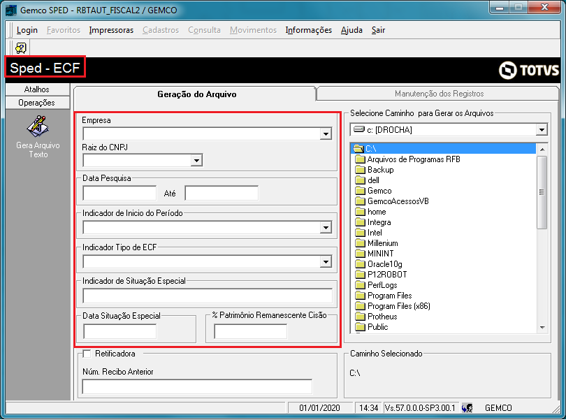This screenshot has width=566, height=420.
Task: Select the home folder
Action: pos(370,212)
